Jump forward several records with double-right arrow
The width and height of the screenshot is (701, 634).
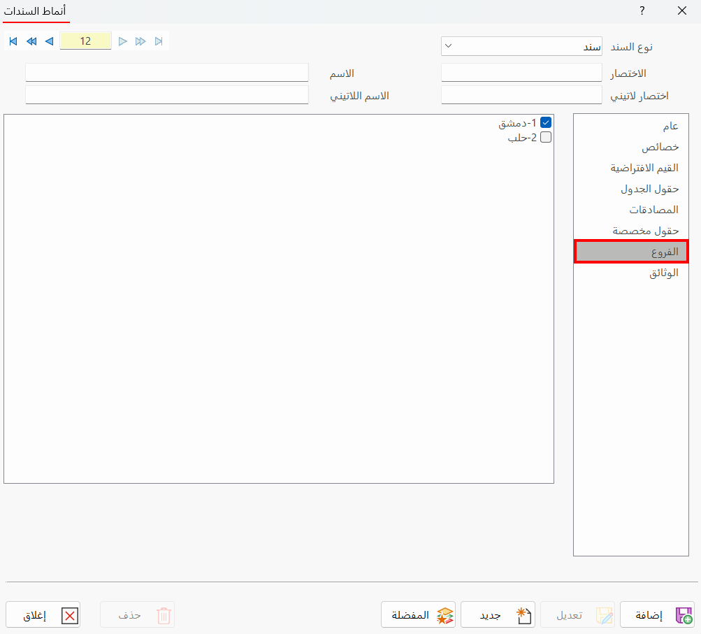coord(140,41)
